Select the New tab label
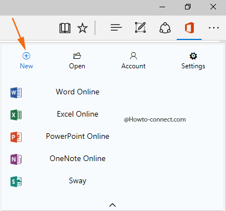Viewport: 226px width, 211px height. (x=27, y=66)
